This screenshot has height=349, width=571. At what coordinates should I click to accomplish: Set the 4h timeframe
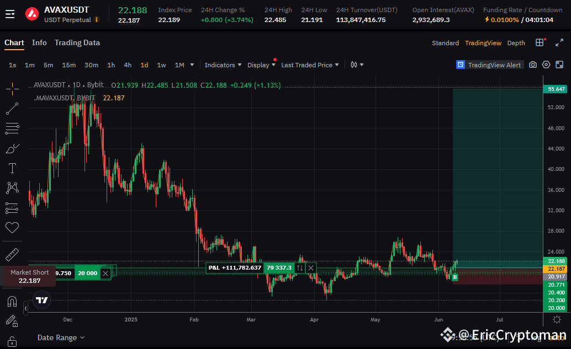pyautogui.click(x=128, y=65)
